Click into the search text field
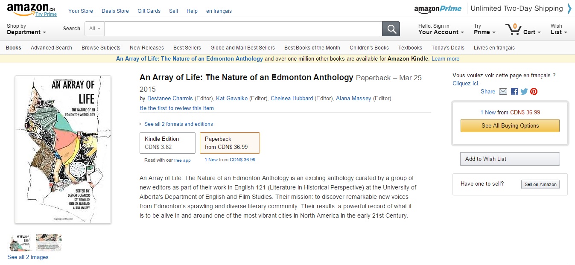This screenshot has height=265, width=575. point(243,29)
